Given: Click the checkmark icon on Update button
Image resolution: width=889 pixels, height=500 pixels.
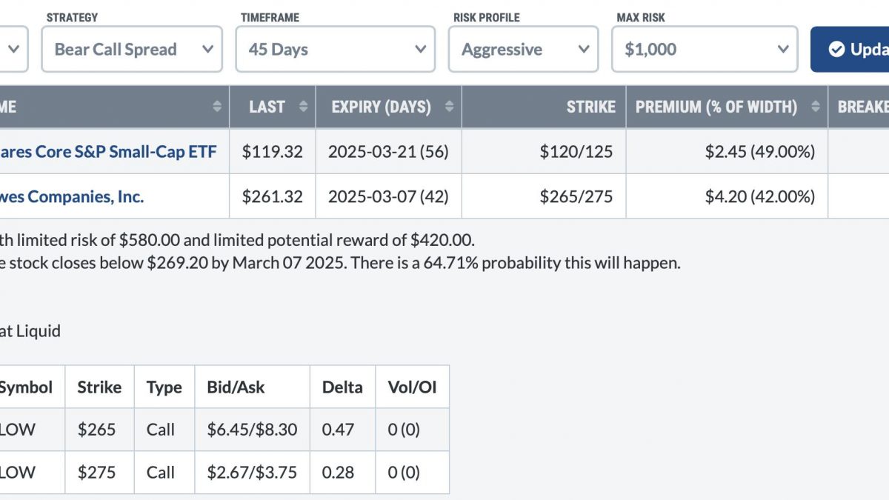Looking at the screenshot, I should (x=836, y=50).
